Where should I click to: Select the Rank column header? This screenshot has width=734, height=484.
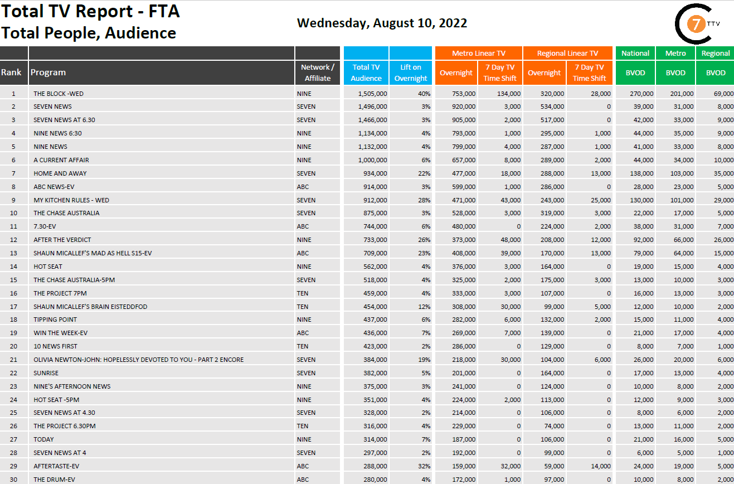(x=11, y=72)
